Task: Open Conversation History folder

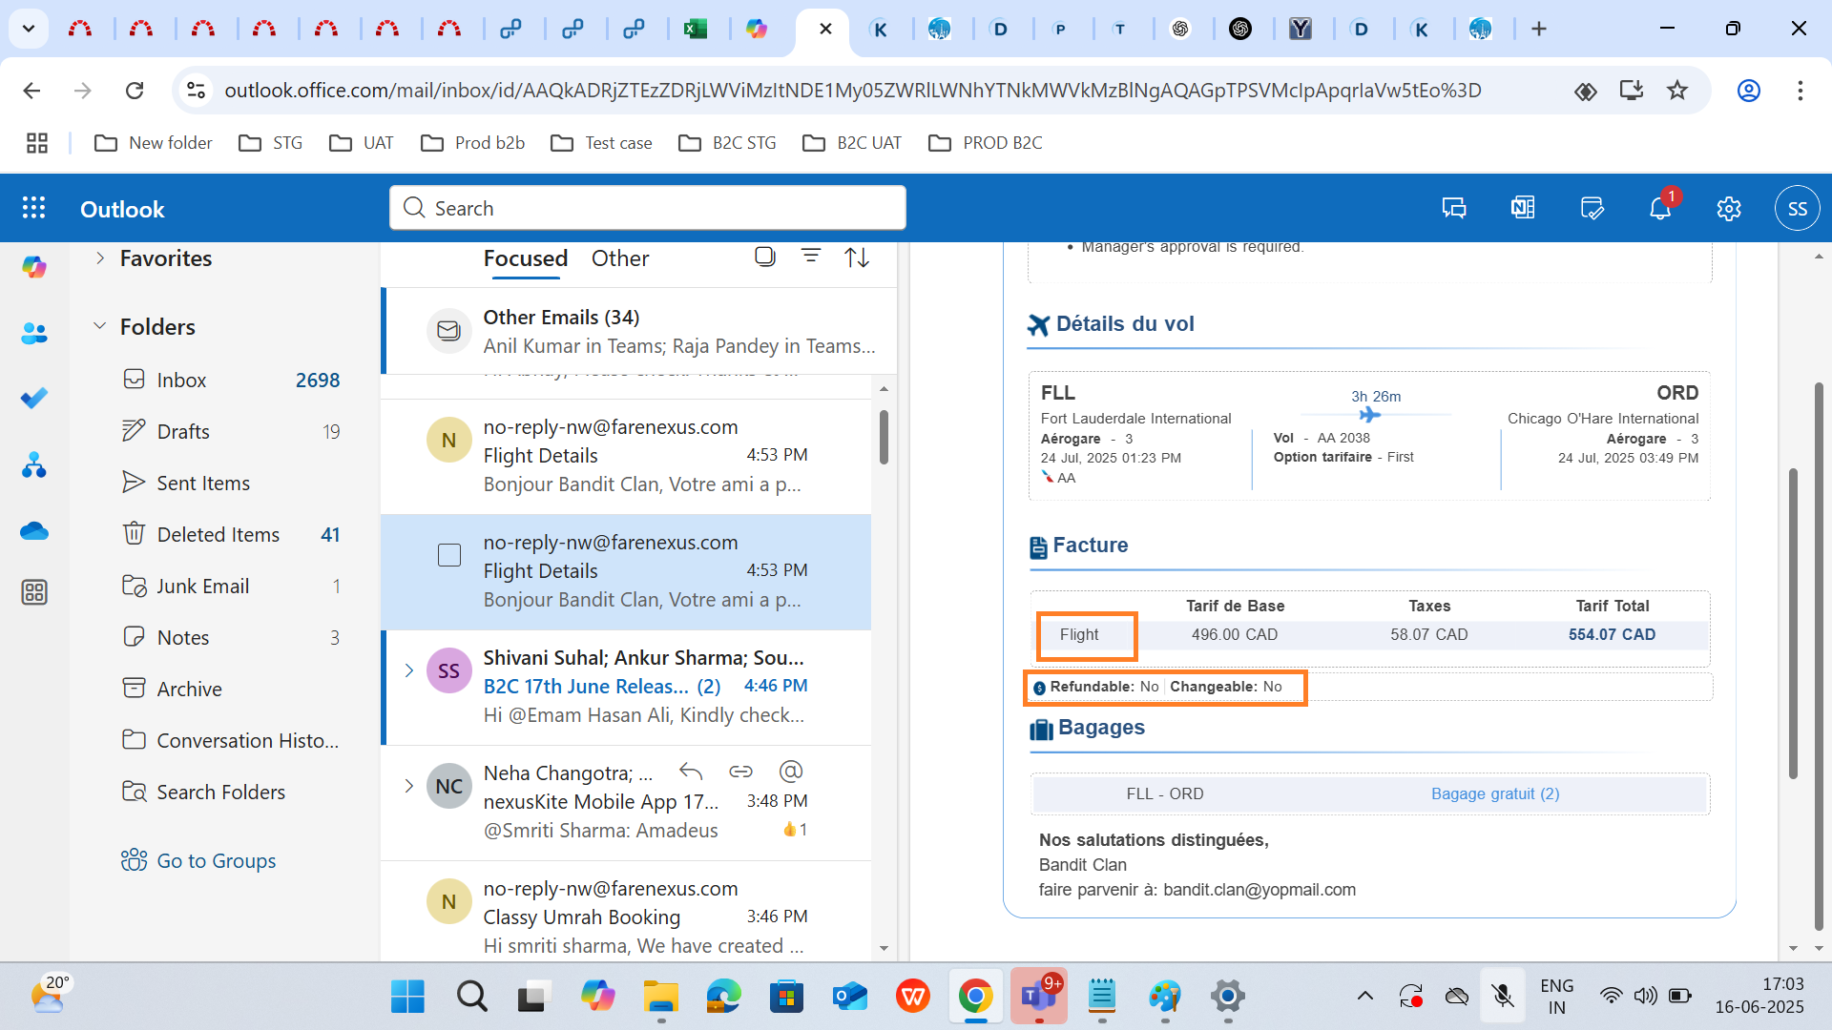Action: [229, 740]
